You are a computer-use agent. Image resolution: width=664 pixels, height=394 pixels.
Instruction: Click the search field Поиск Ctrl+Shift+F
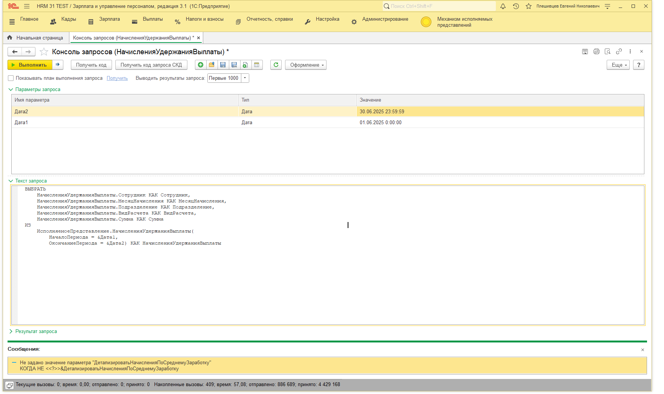439,6
